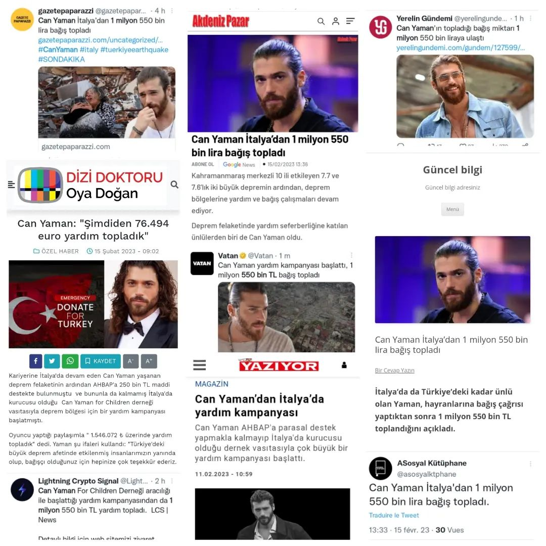The image size is (546, 546).
Task: Click the Akdeniz Pazar search magnifier icon
Action: [x=321, y=22]
